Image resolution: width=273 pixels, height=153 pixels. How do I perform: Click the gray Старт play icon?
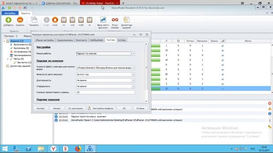tap(46, 20)
